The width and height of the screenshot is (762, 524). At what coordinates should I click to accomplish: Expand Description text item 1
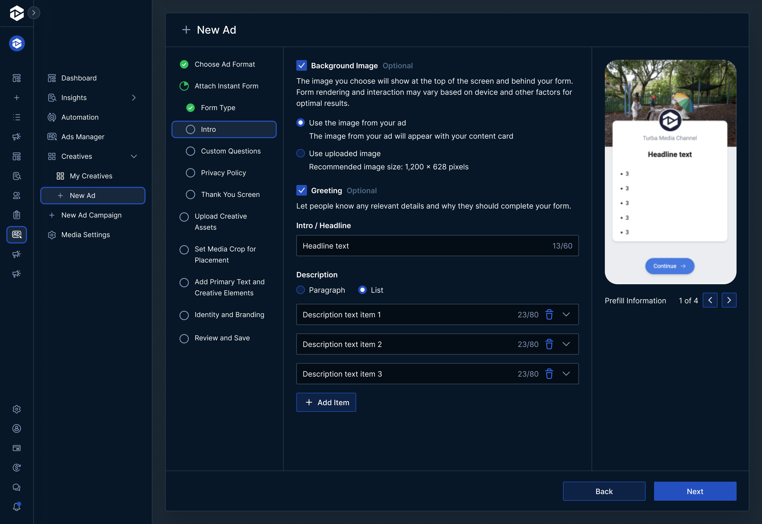[x=566, y=314]
